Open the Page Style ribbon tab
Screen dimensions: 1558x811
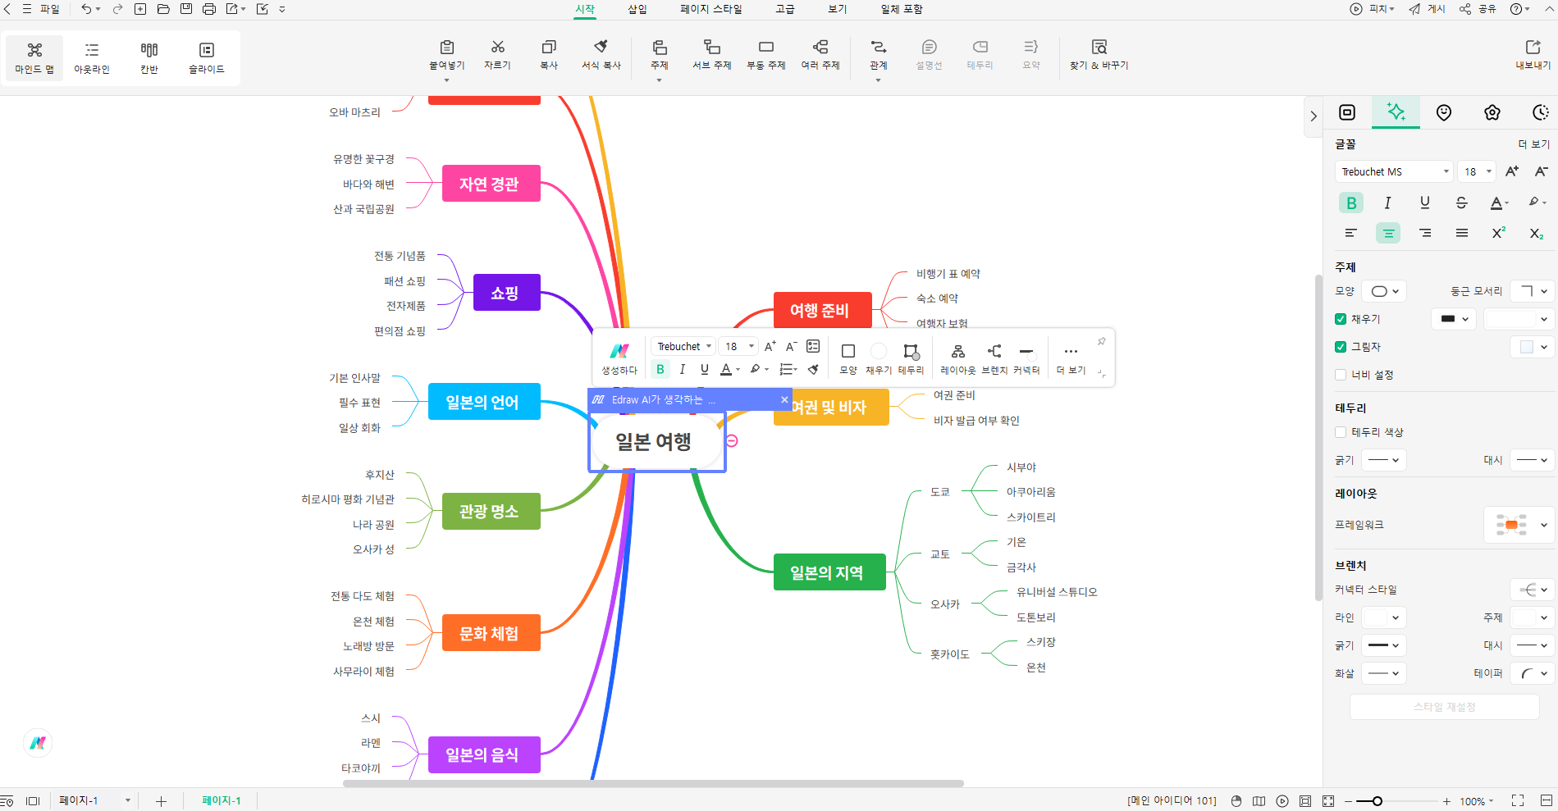click(x=710, y=9)
